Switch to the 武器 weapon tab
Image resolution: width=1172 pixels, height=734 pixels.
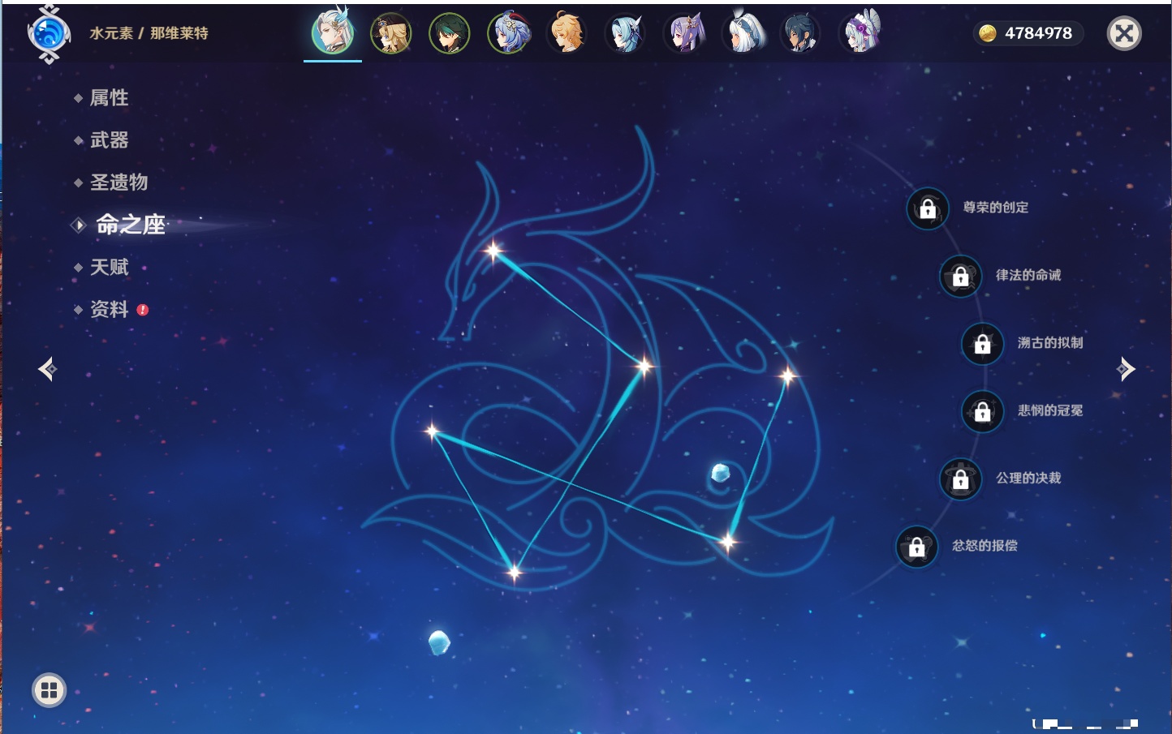coord(109,140)
